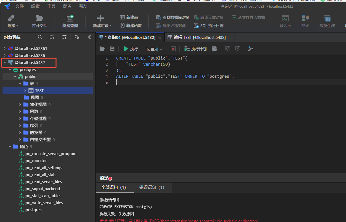346x222 pixels.
Task: Select the pg_read_all_settings role
Action: click(x=44, y=168)
